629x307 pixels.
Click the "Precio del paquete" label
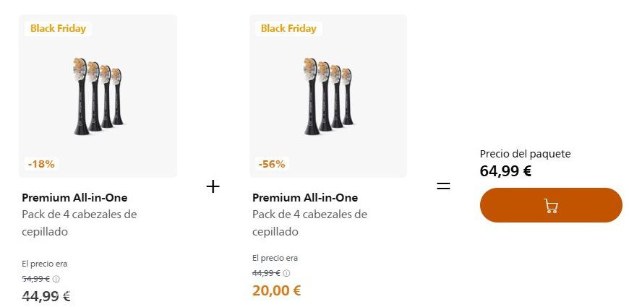tap(525, 154)
